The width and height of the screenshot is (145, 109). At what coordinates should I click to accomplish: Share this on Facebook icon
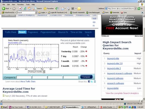pos(89,81)
